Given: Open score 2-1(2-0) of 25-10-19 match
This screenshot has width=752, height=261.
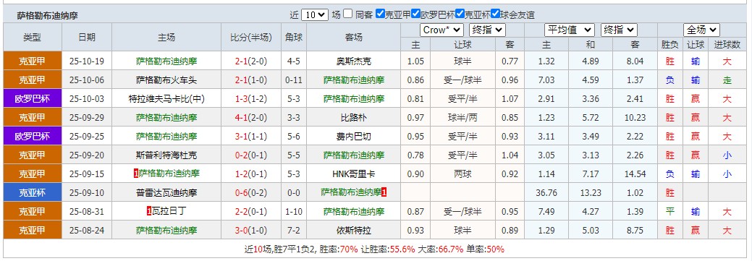Looking at the screenshot, I should click(x=251, y=61).
